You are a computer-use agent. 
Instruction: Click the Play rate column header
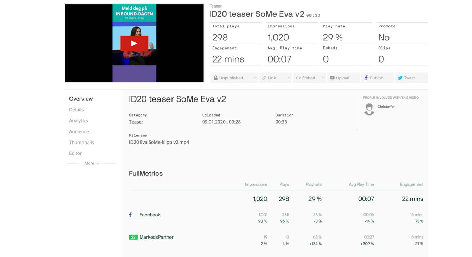tap(314, 184)
